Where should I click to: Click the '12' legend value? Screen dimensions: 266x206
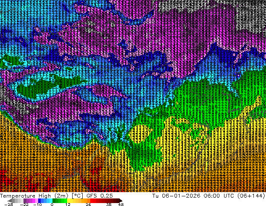[68, 204]
